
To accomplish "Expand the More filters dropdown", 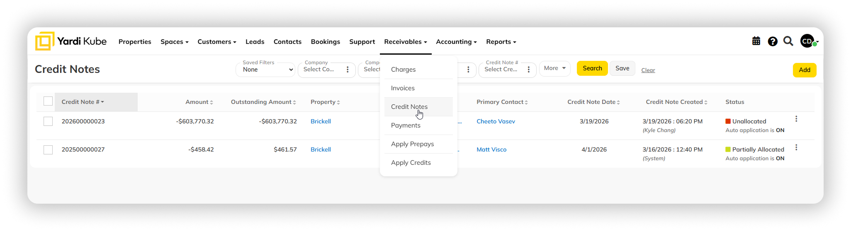I will click(x=554, y=68).
